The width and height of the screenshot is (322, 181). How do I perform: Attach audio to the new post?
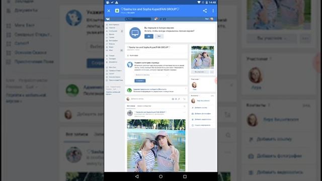tap(179, 99)
